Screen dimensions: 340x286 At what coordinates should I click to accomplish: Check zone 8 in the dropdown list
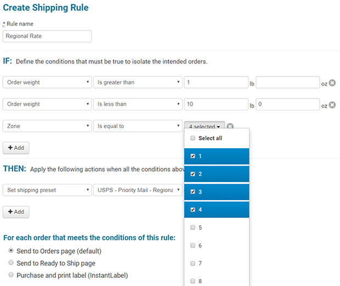[192, 281]
